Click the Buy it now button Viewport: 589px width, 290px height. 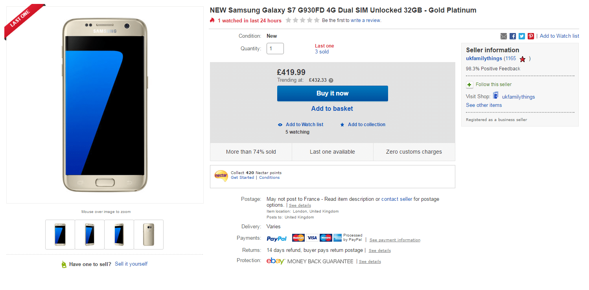[333, 94]
